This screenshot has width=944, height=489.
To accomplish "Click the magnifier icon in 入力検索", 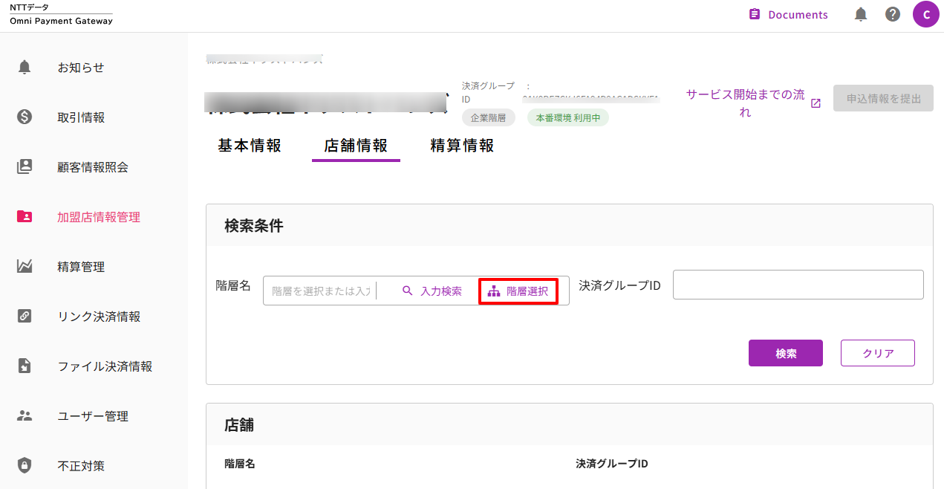I will pos(407,291).
